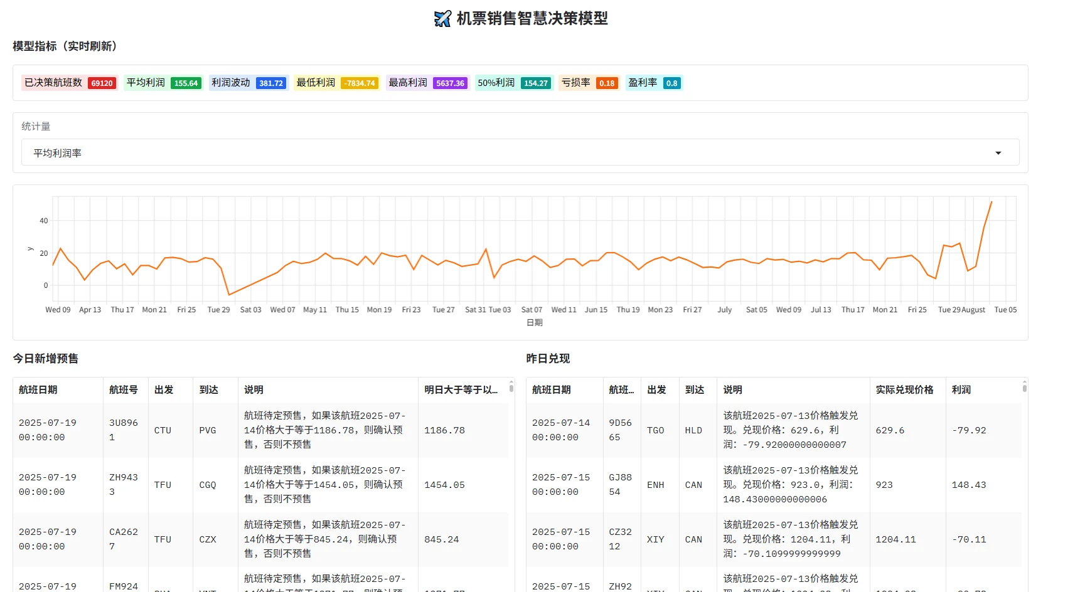
Task: Sort by 航班日期 in 今日新增预售 table
Action: (x=58, y=389)
